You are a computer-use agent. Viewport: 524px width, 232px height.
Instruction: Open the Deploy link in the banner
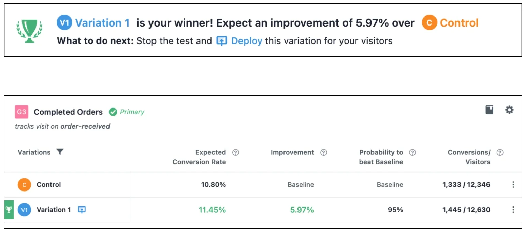[x=246, y=41]
